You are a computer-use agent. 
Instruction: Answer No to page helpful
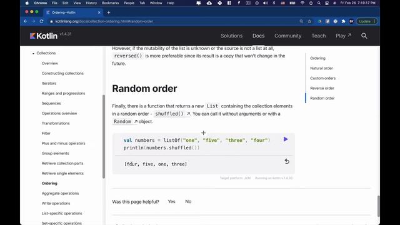188,201
